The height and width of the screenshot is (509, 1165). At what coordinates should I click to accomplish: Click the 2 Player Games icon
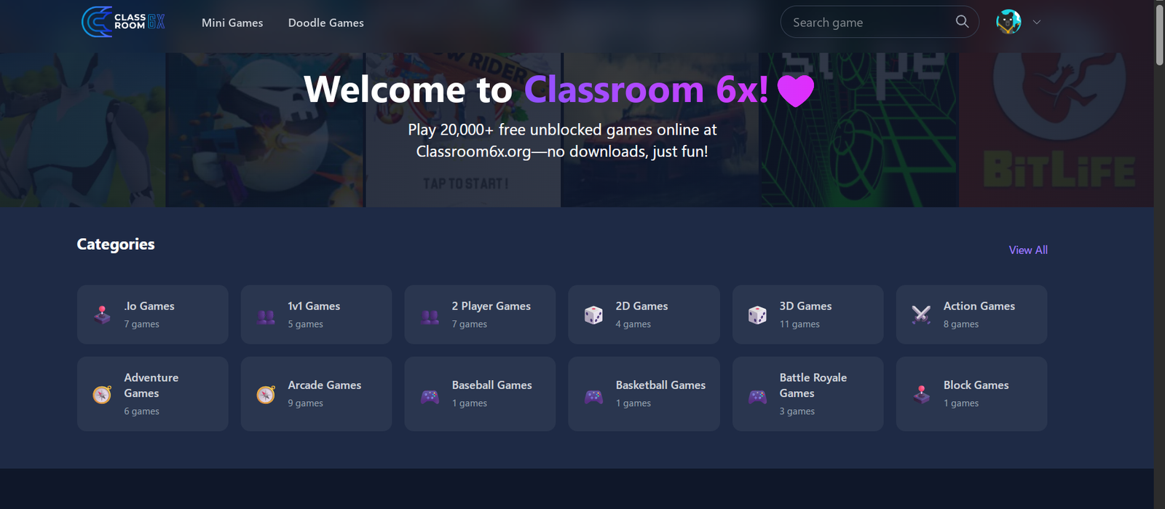tap(430, 316)
